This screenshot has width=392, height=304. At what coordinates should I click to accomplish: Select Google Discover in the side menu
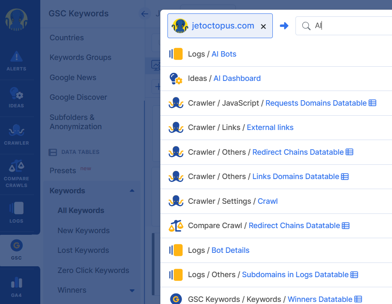click(x=78, y=97)
